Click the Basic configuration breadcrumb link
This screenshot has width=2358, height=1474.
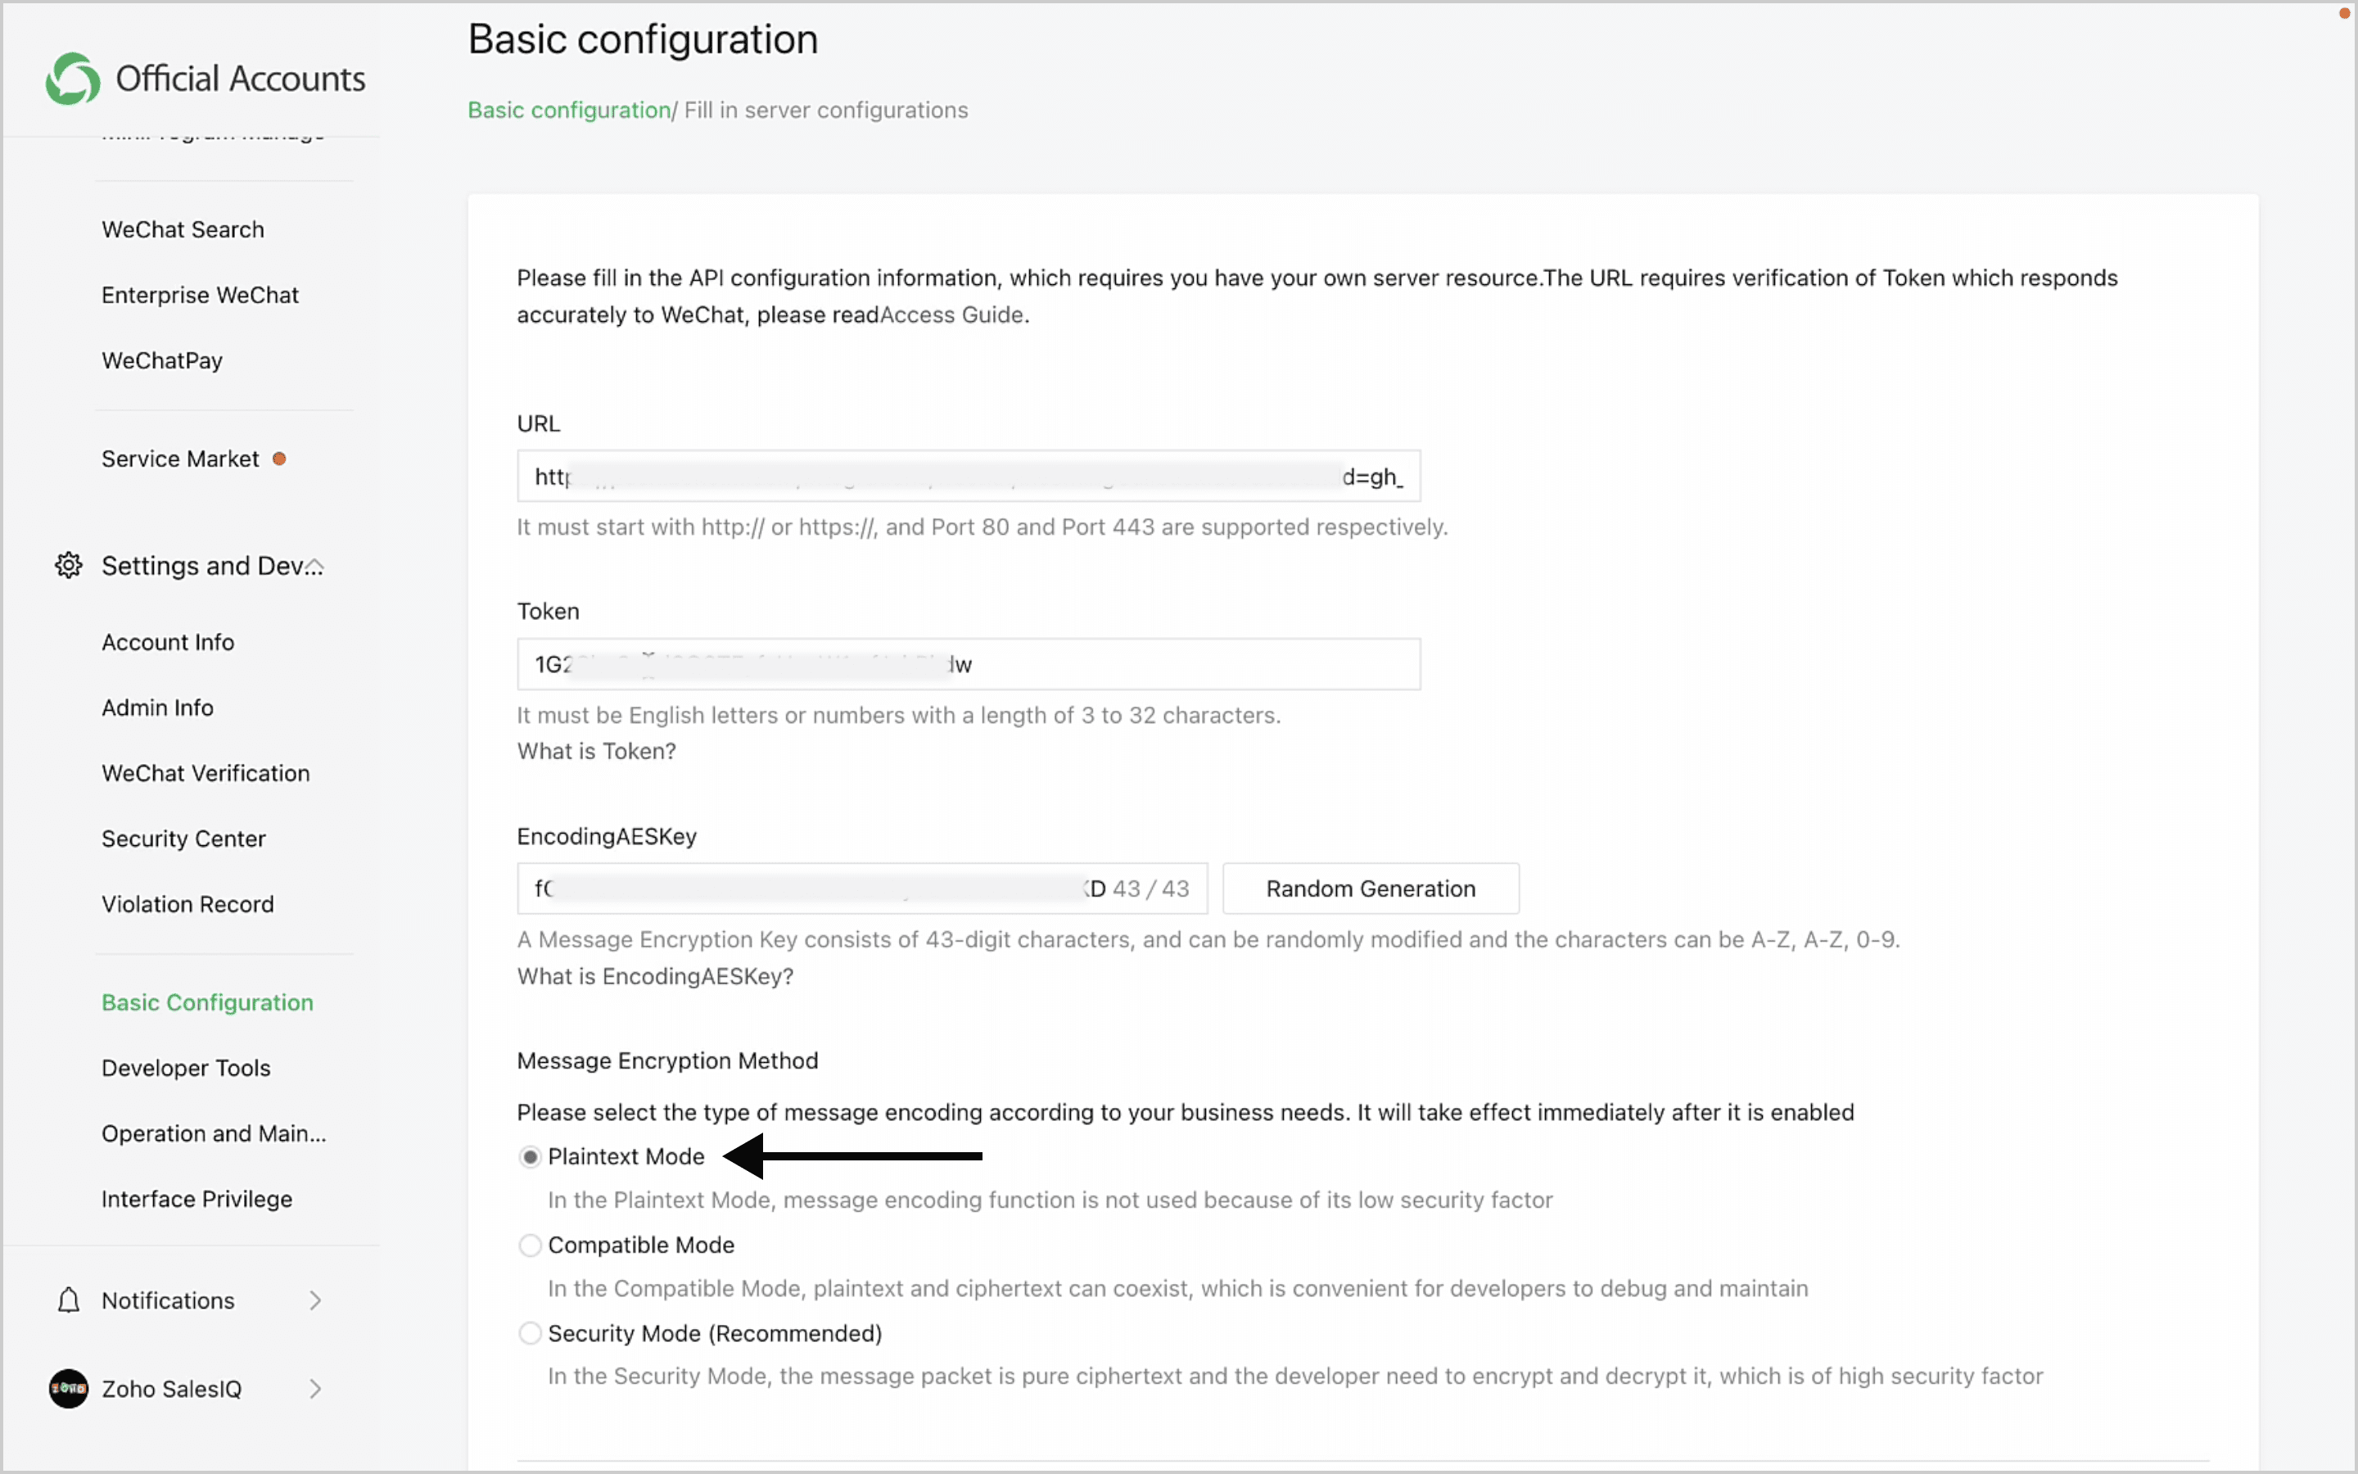point(569,111)
